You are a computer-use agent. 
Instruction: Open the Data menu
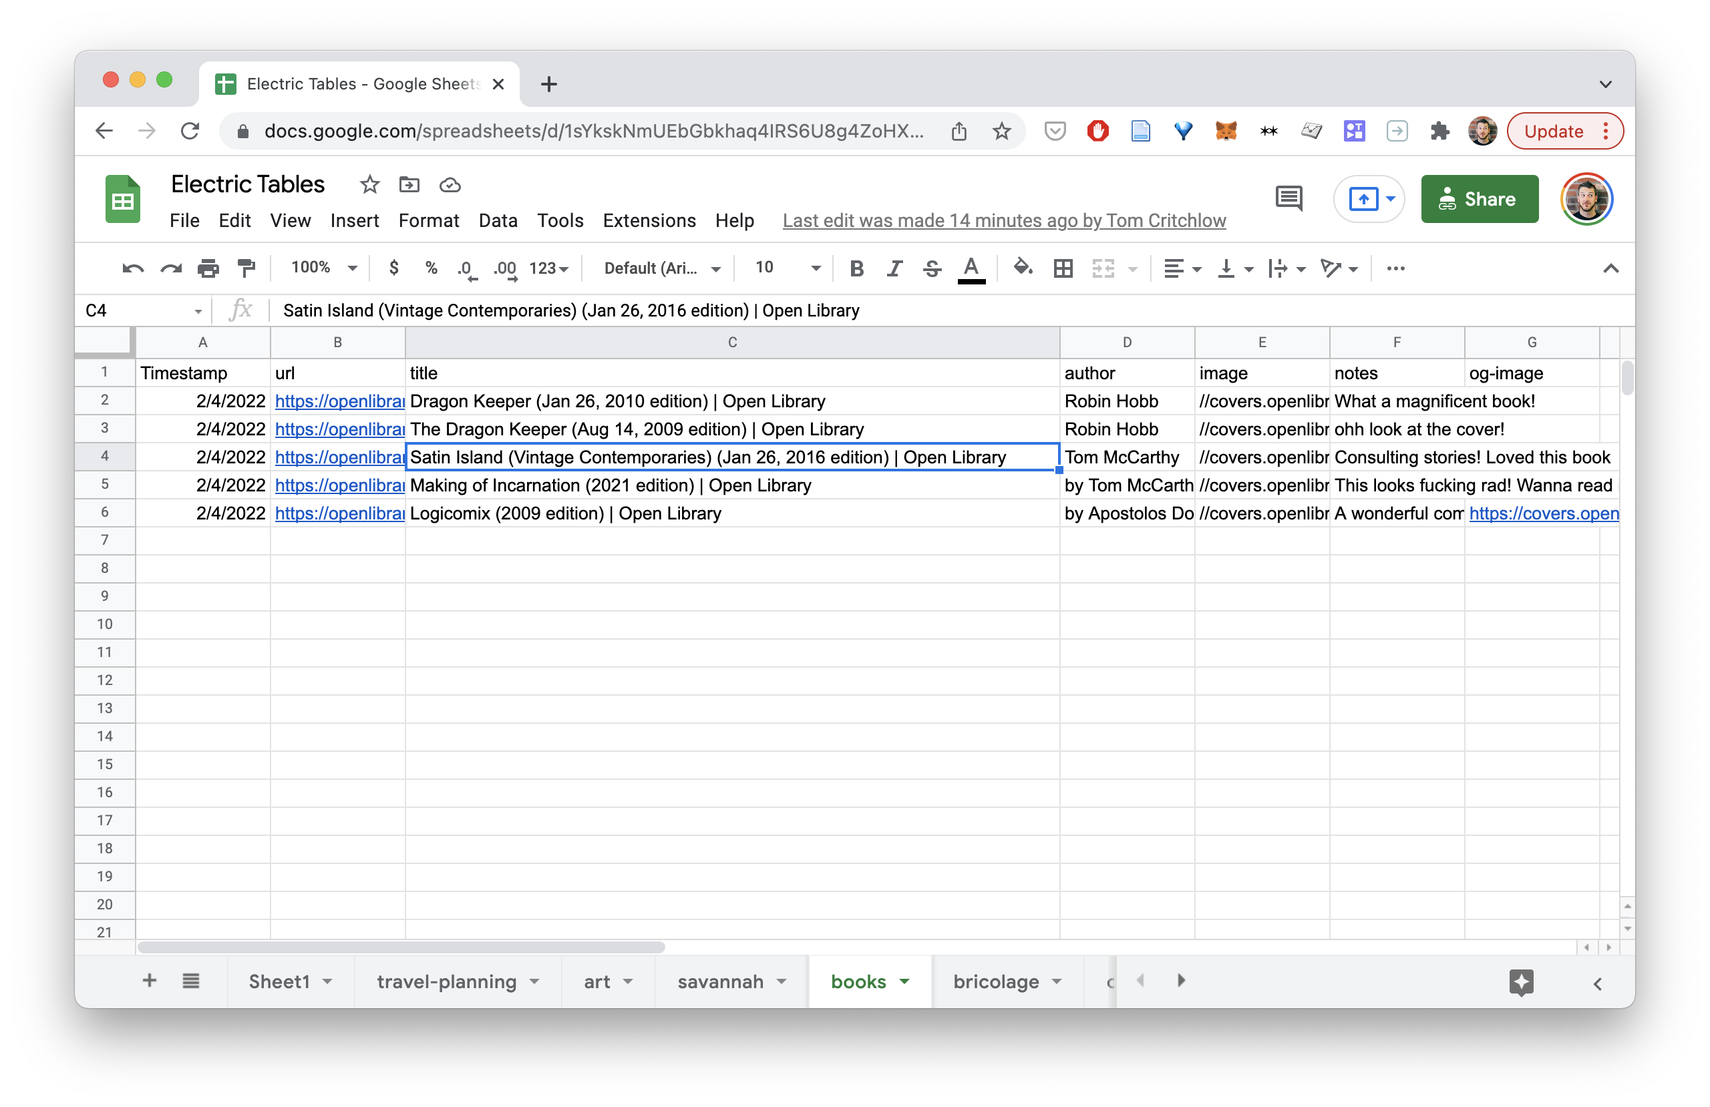pyautogui.click(x=498, y=220)
